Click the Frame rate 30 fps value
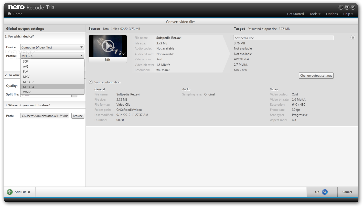 (x=296, y=110)
